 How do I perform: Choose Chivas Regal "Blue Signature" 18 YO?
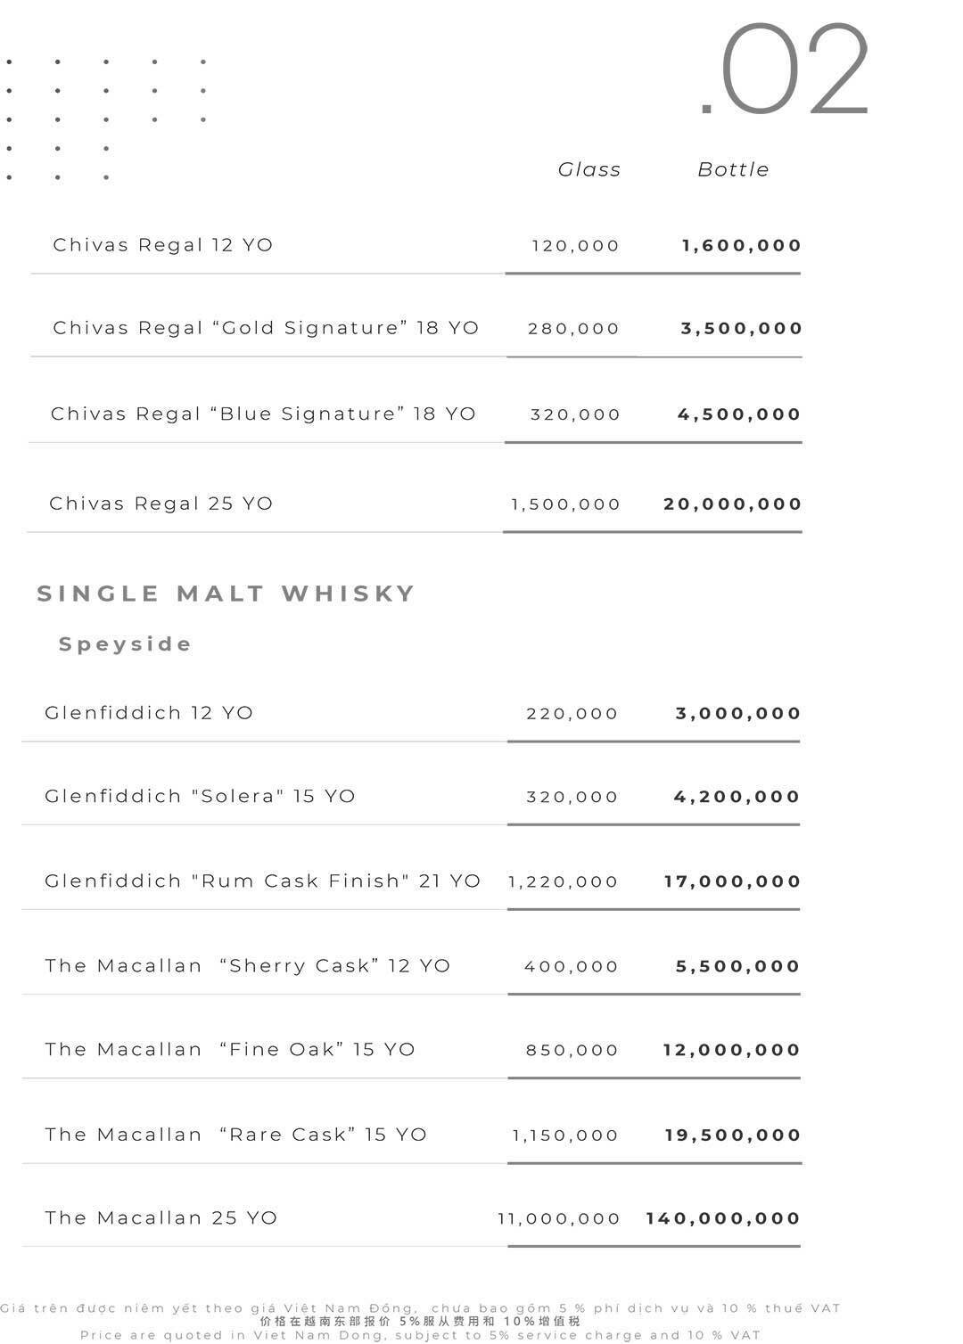[x=263, y=414]
